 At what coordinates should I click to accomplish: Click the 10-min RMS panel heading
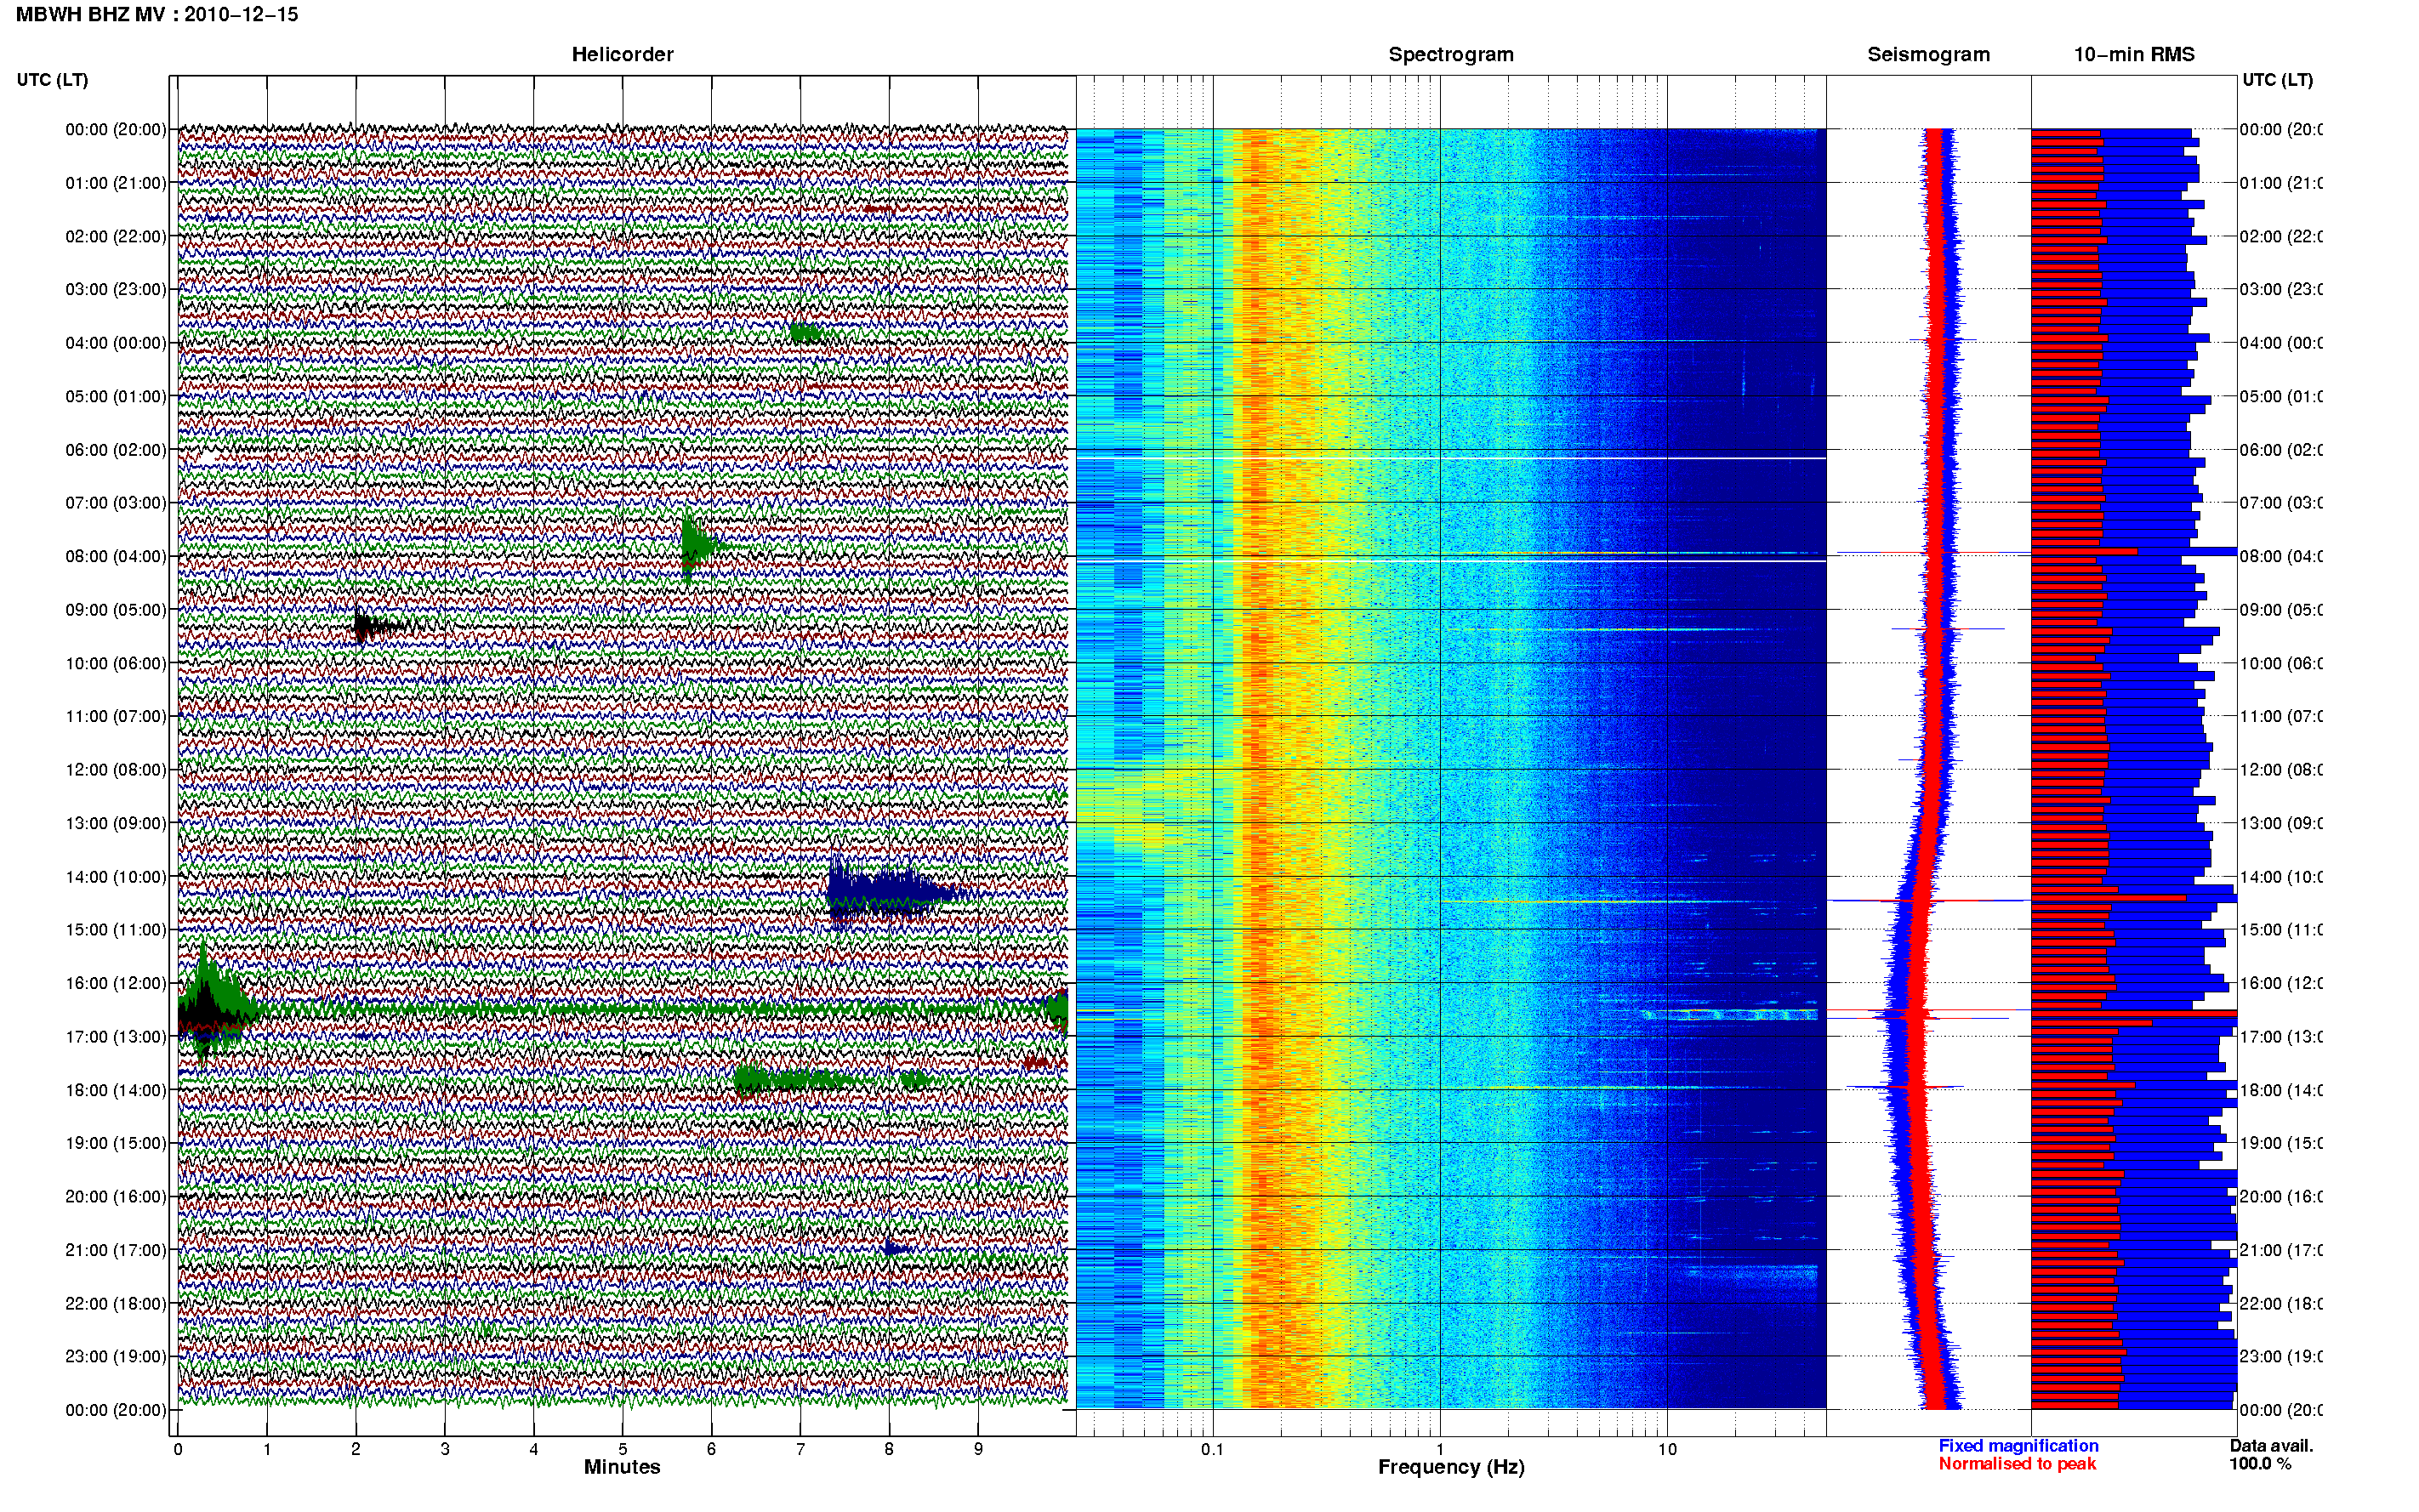(x=2134, y=55)
